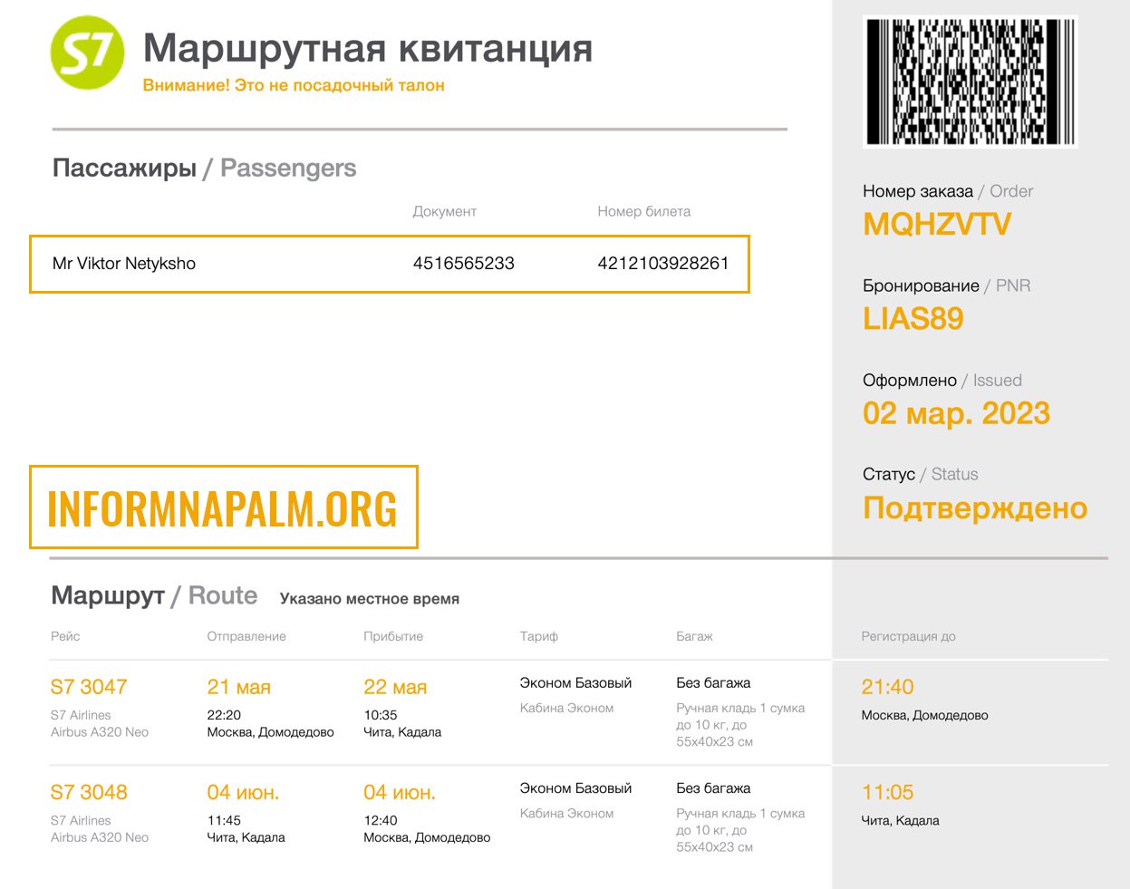Click the green S7 airline logo
This screenshot has height=889, width=1130.
pyautogui.click(x=87, y=53)
